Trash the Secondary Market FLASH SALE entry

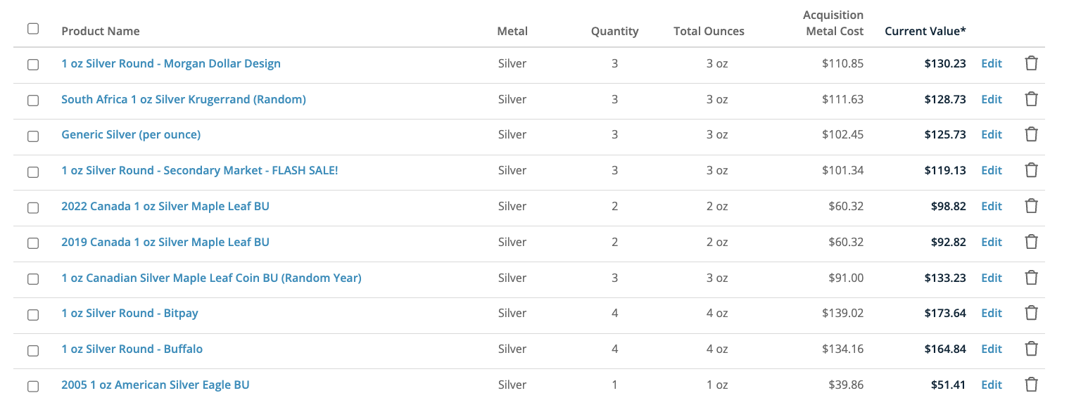pos(1031,170)
